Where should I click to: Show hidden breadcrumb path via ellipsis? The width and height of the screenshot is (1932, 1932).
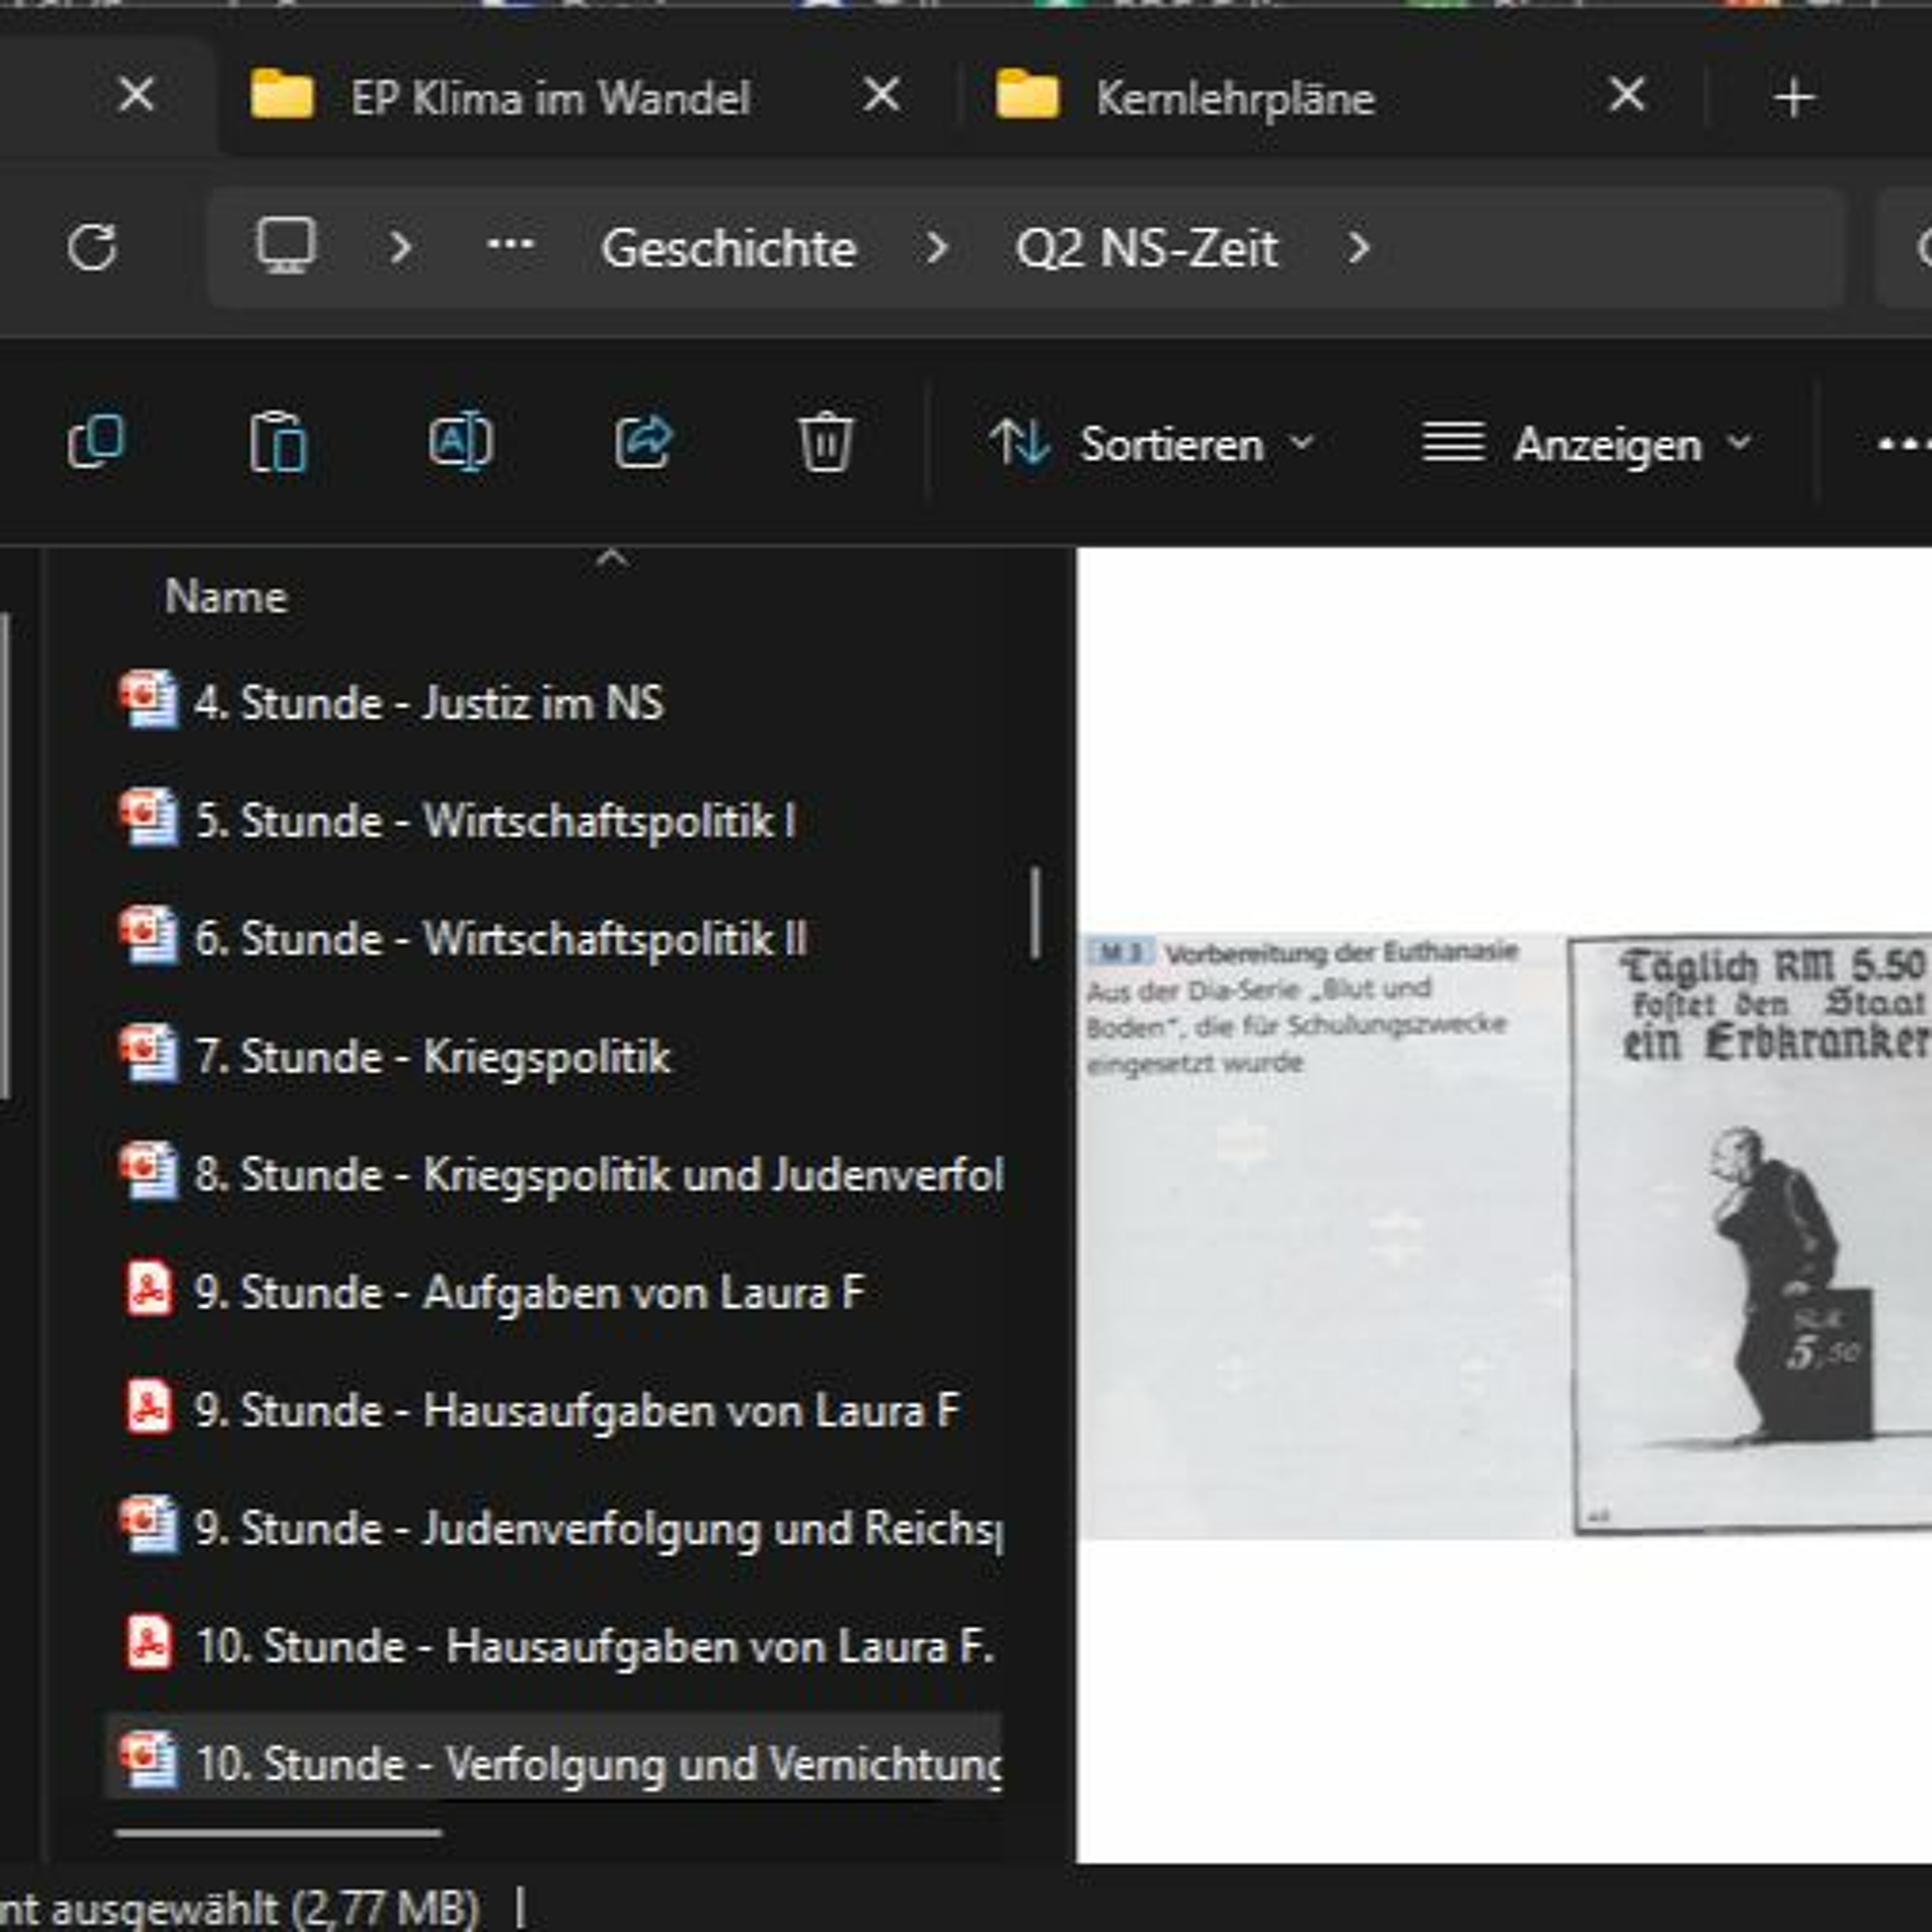pos(510,245)
